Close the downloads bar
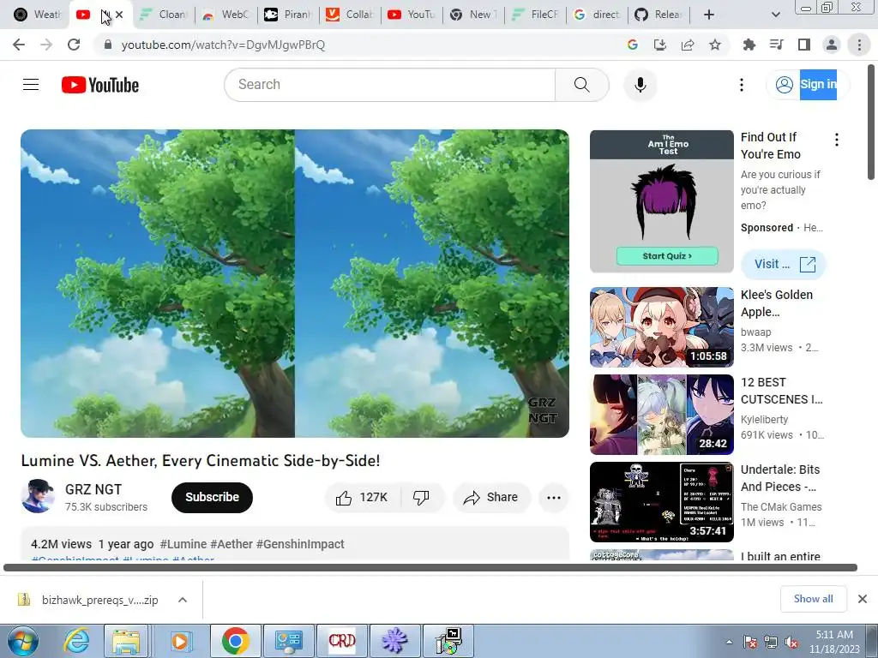Viewport: 878px width, 658px height. click(863, 599)
